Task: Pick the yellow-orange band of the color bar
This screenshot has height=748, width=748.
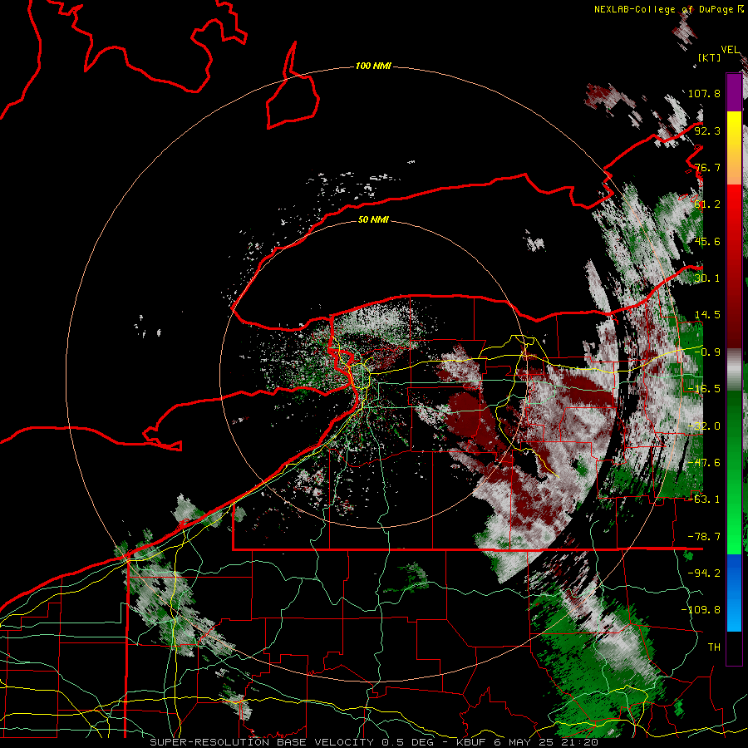Action: pyautogui.click(x=734, y=148)
